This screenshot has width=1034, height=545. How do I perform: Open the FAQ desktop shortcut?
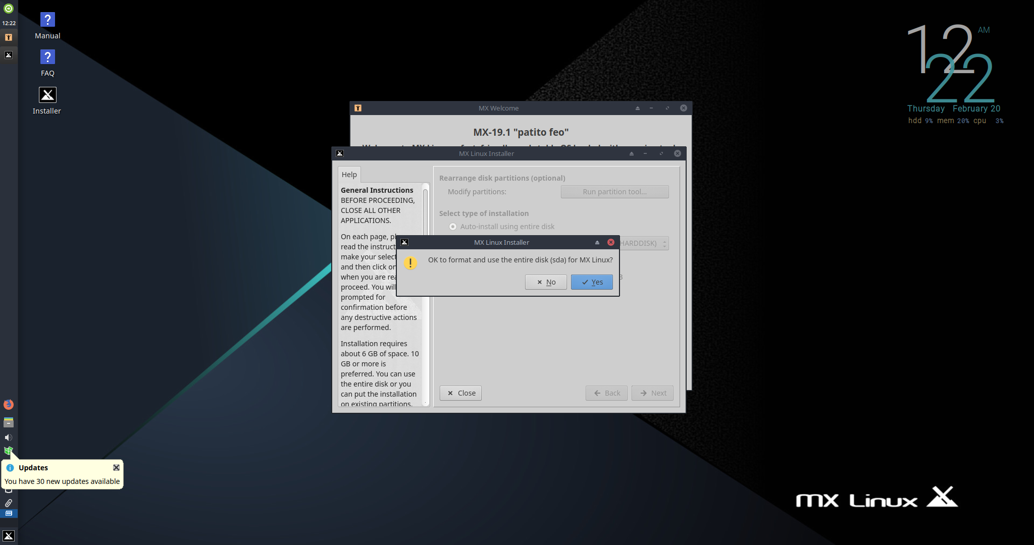point(47,64)
